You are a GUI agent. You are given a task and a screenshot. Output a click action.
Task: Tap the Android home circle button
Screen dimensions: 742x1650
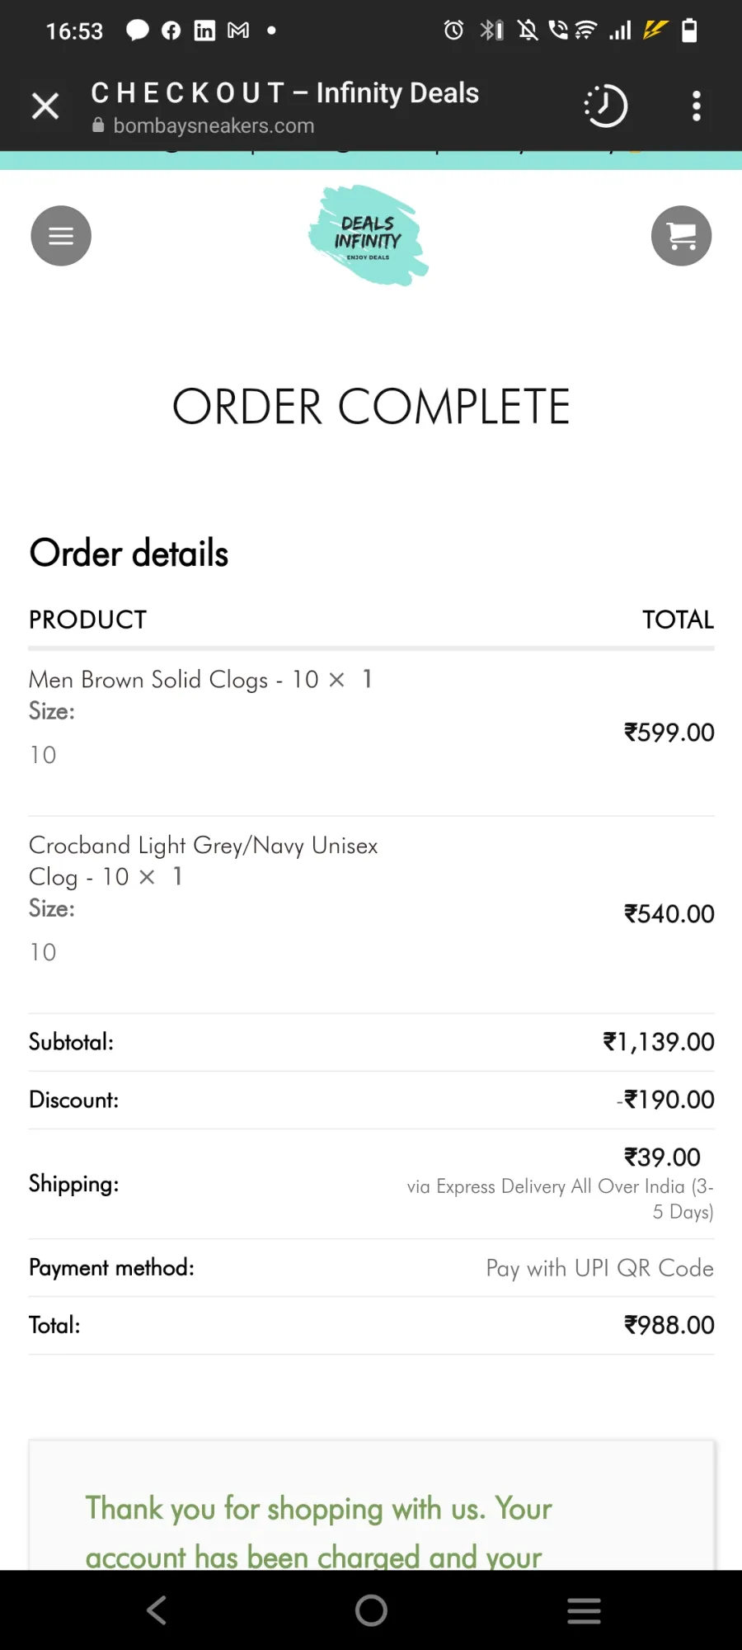tap(371, 1610)
